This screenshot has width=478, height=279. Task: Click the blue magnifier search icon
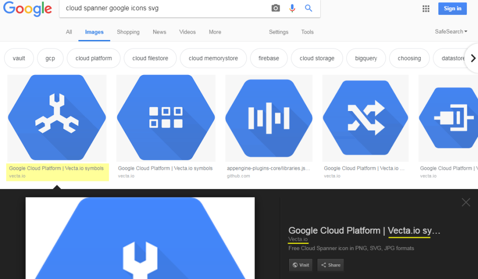pyautogui.click(x=309, y=8)
